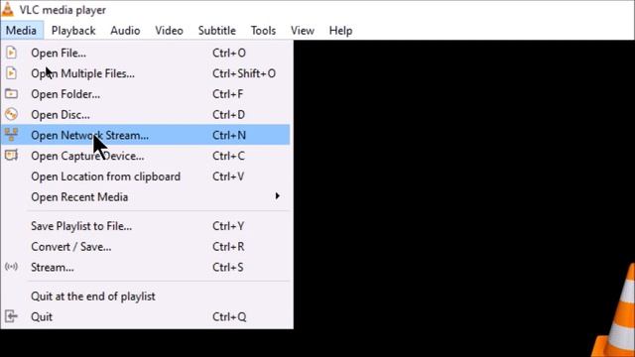Viewport: 635px width, 357px height.
Task: Expand the Open Recent Media submenu arrow
Action: tap(278, 196)
